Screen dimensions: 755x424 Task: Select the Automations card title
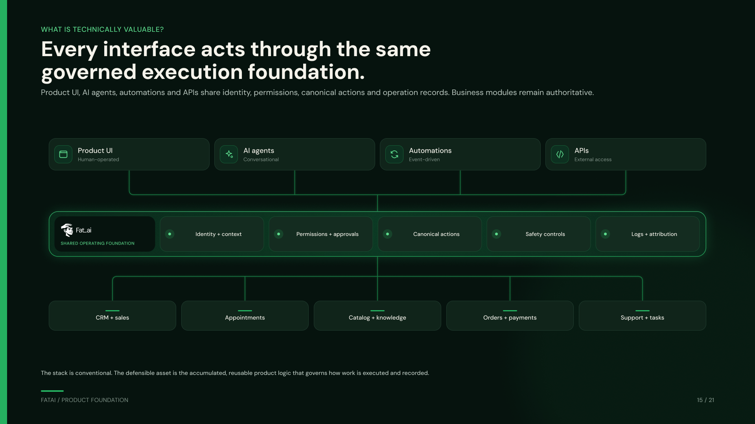coord(430,151)
